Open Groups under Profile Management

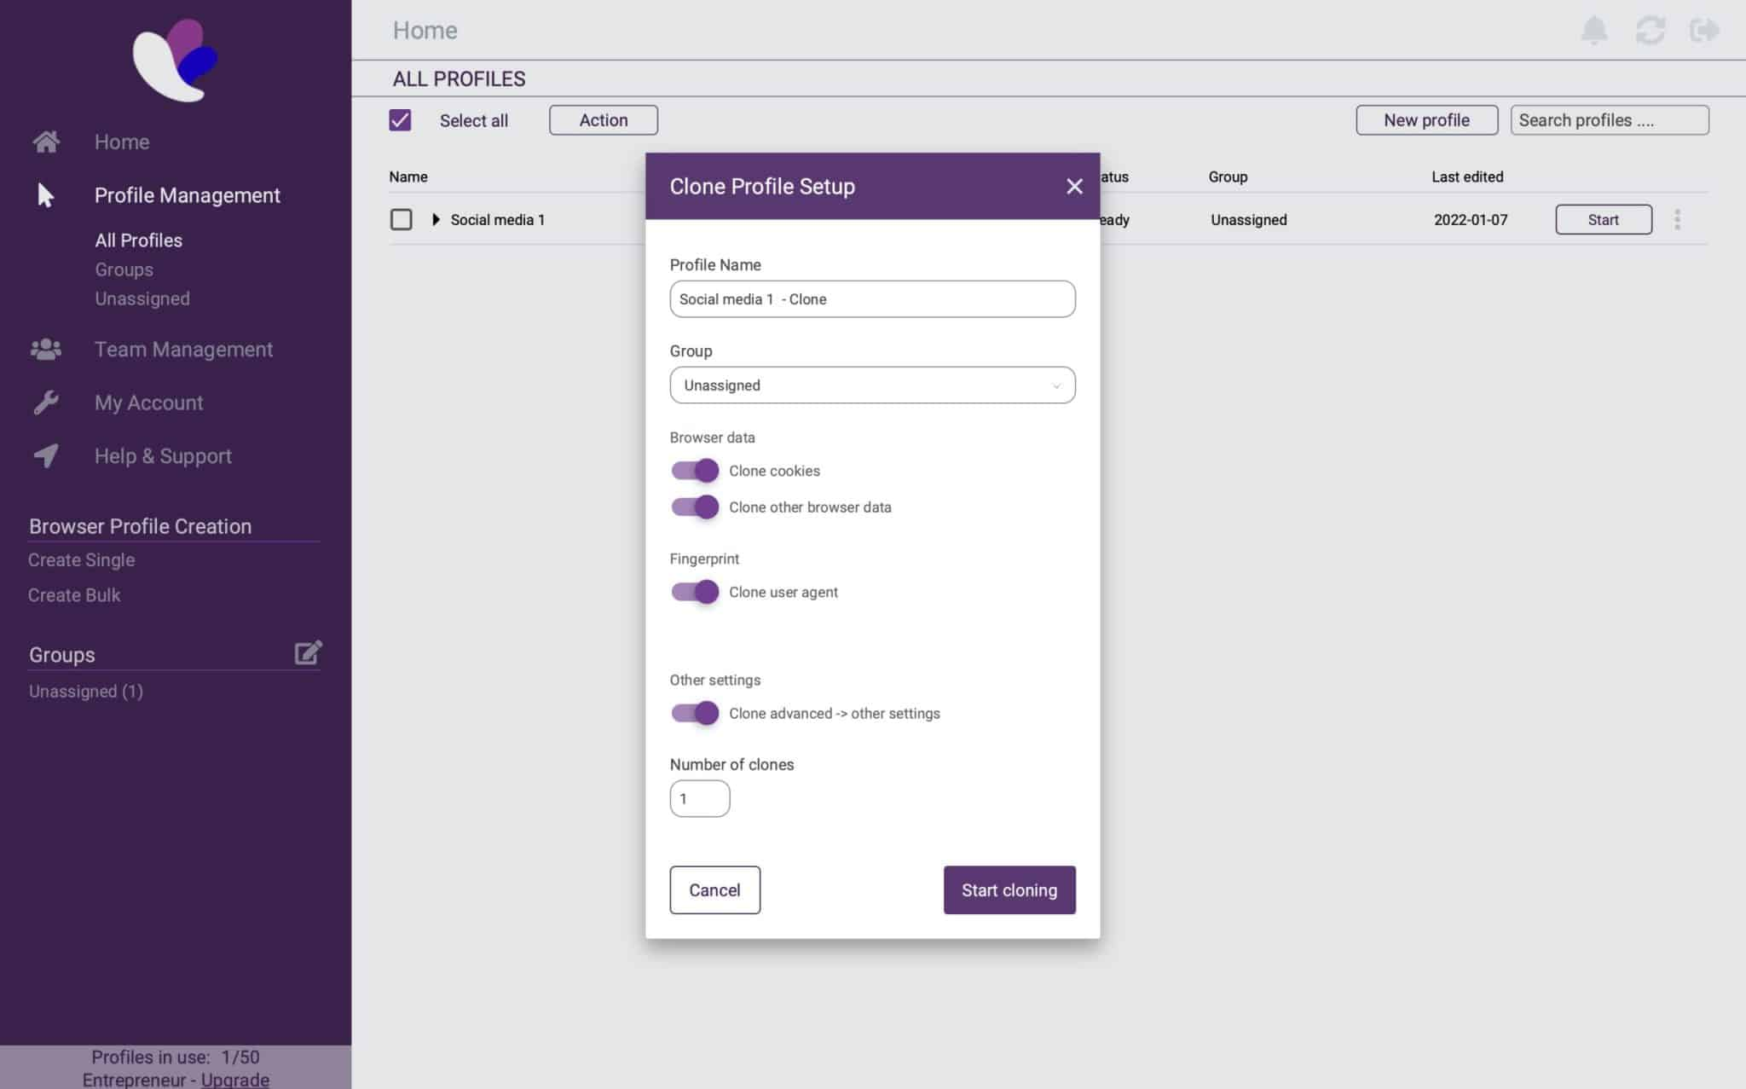124,269
